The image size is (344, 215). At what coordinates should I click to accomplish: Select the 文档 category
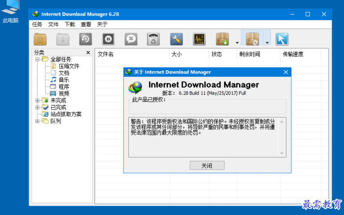pyautogui.click(x=64, y=73)
